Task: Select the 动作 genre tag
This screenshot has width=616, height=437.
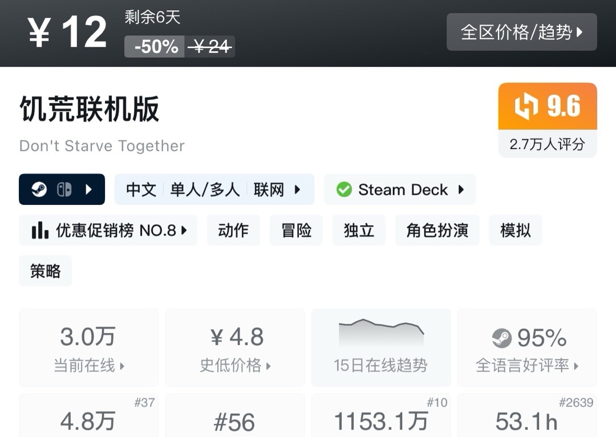Action: pyautogui.click(x=233, y=230)
